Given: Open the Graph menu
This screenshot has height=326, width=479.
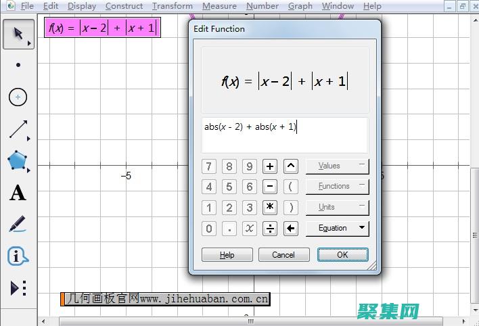Looking at the screenshot, I should pyautogui.click(x=300, y=6).
